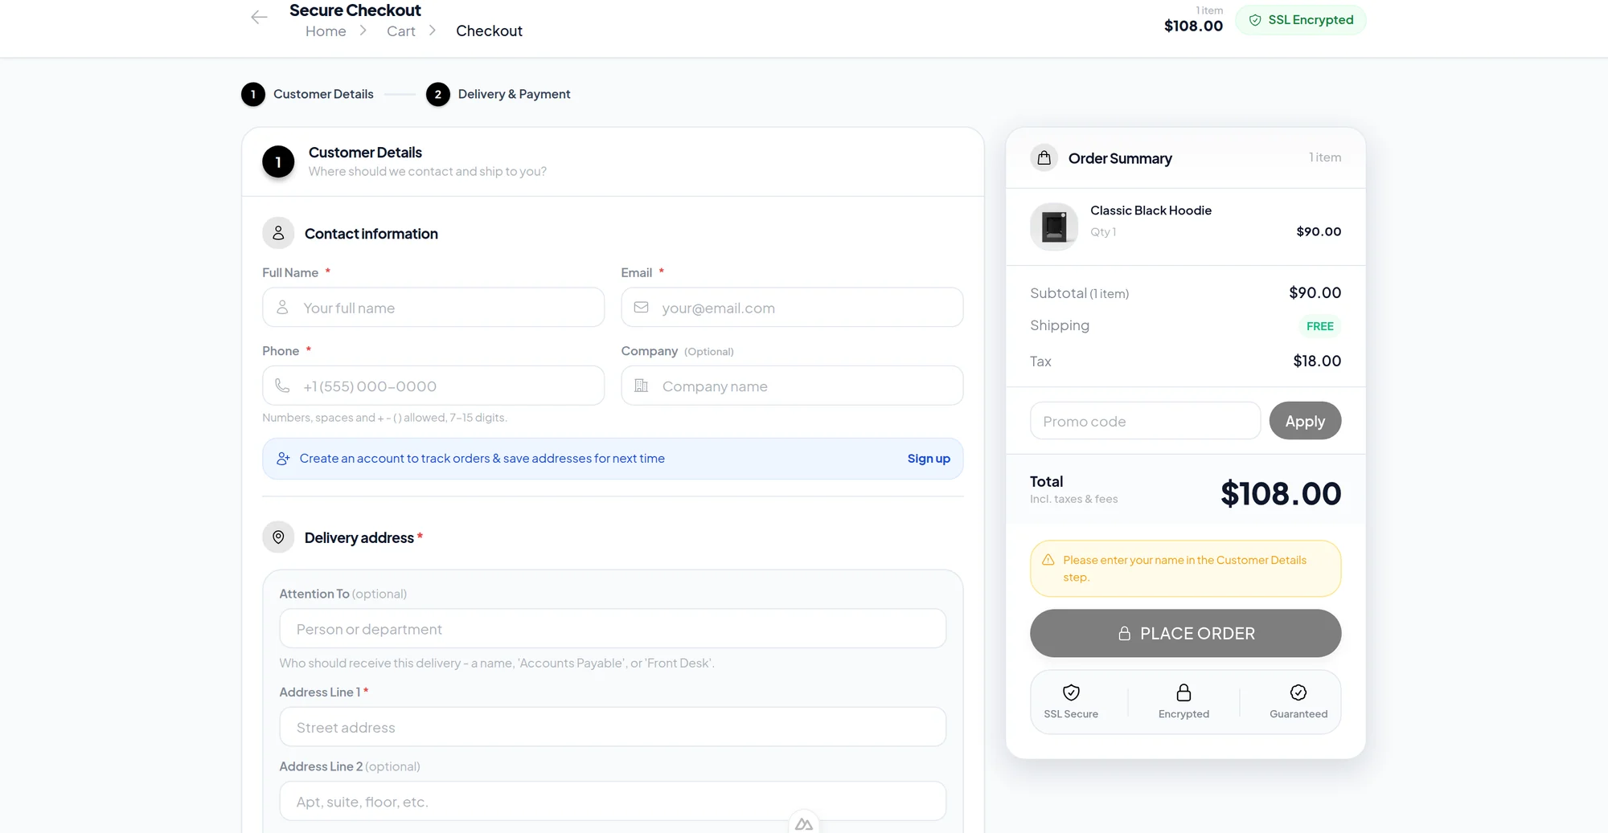Click the SSL Secure shield icon

tap(1071, 692)
